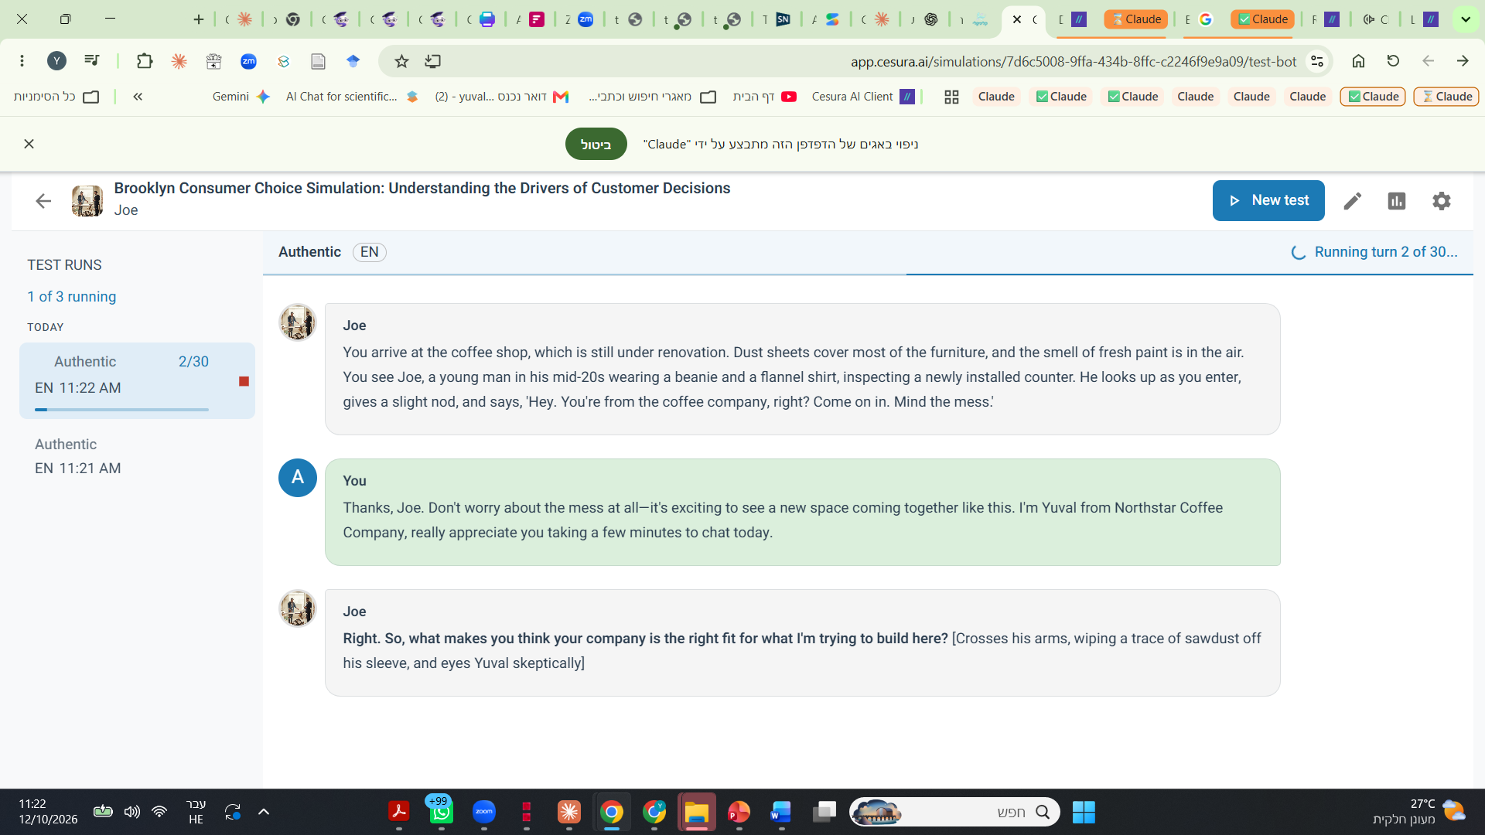1485x835 pixels.
Task: Open the Y profile avatar
Action: [x=56, y=61]
